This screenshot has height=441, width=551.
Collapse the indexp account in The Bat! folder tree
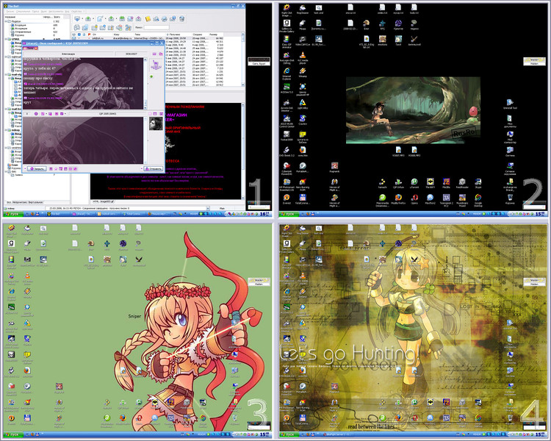6,130
